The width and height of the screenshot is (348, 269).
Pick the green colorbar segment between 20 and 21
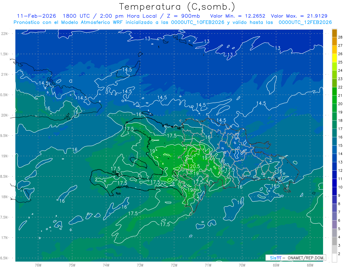334,100
